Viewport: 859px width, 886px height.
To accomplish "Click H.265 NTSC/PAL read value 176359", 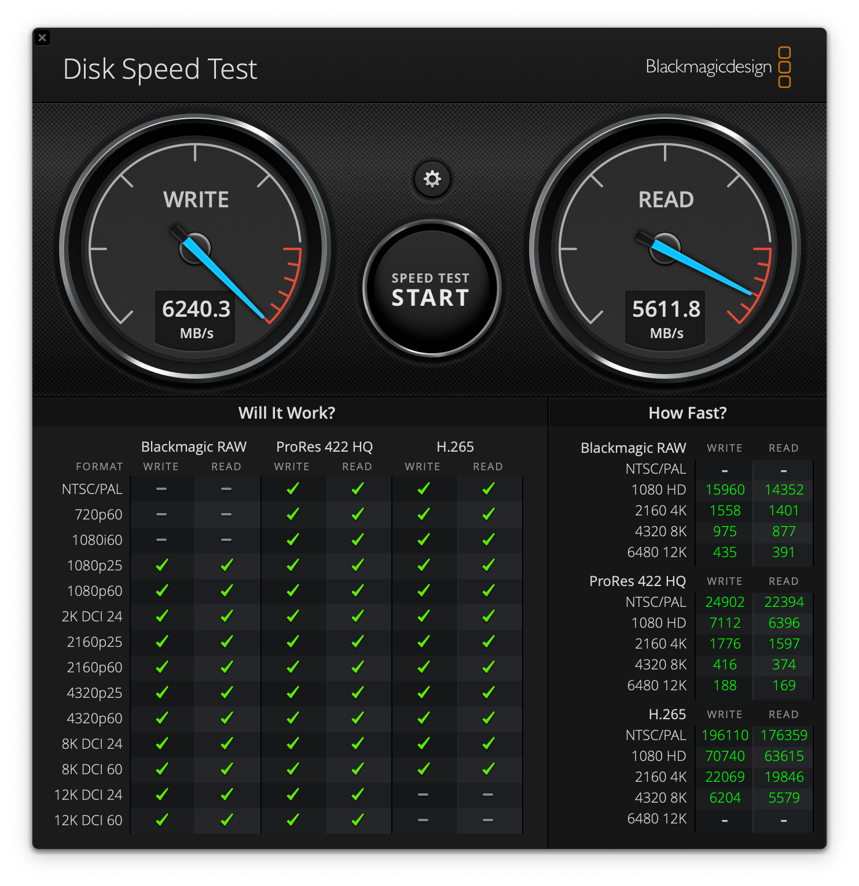I will [x=784, y=735].
